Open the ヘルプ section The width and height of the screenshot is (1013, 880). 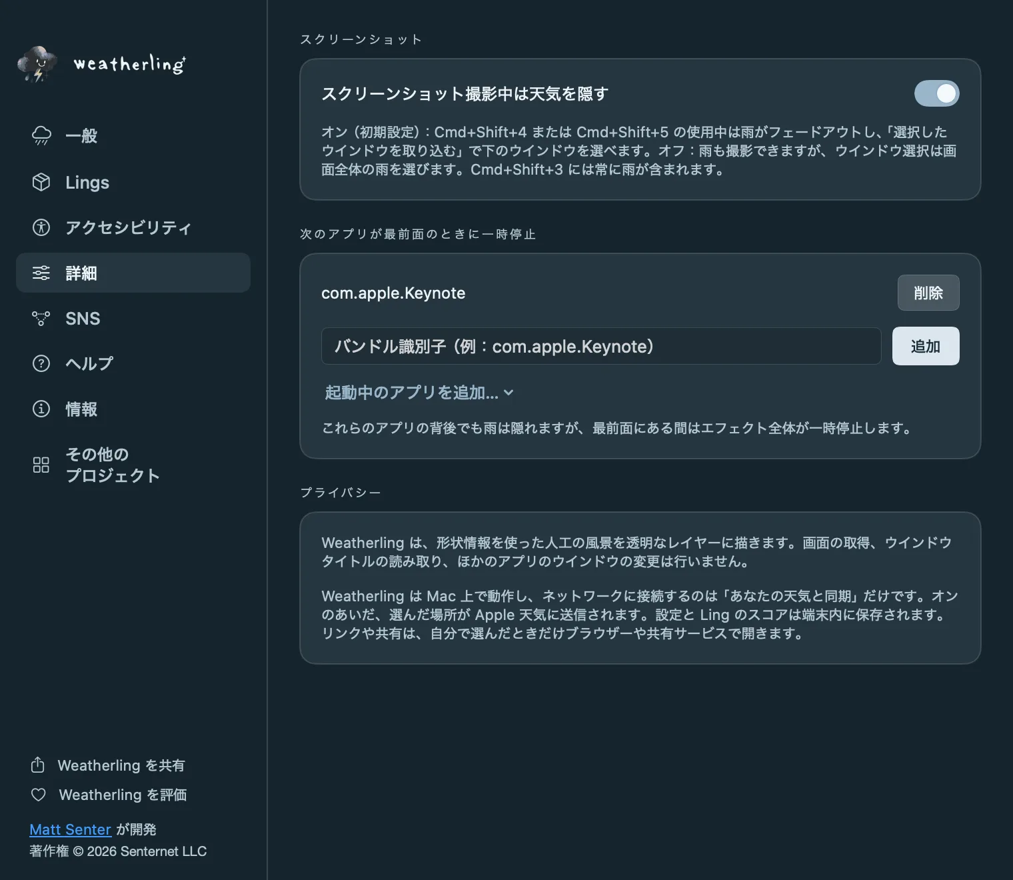pyautogui.click(x=133, y=363)
